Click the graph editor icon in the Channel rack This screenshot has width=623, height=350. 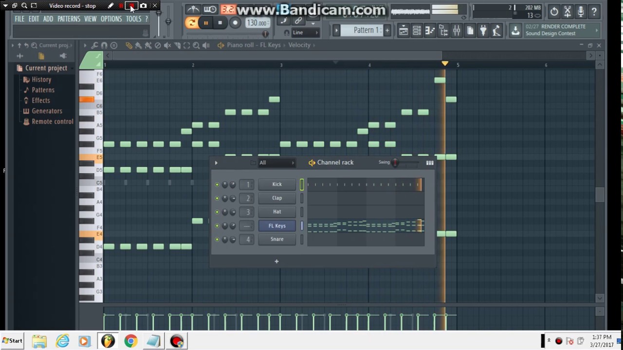click(430, 163)
